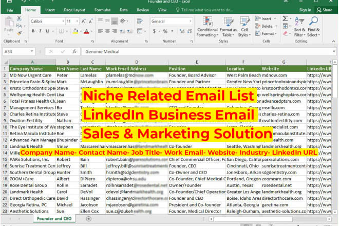
Task: Click formula bar with Genome Medical
Action: (x=206, y=52)
